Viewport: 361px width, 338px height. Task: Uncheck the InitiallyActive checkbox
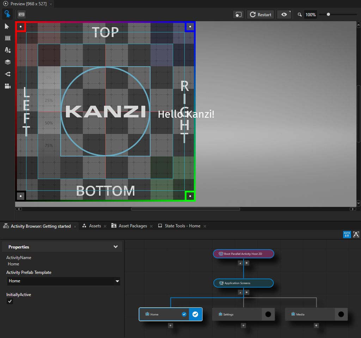[10, 301]
